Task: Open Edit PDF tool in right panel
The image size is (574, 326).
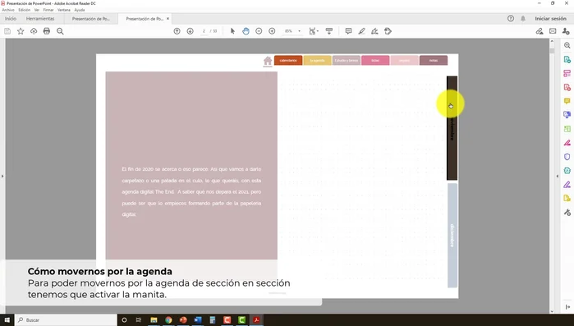Action: (567, 73)
